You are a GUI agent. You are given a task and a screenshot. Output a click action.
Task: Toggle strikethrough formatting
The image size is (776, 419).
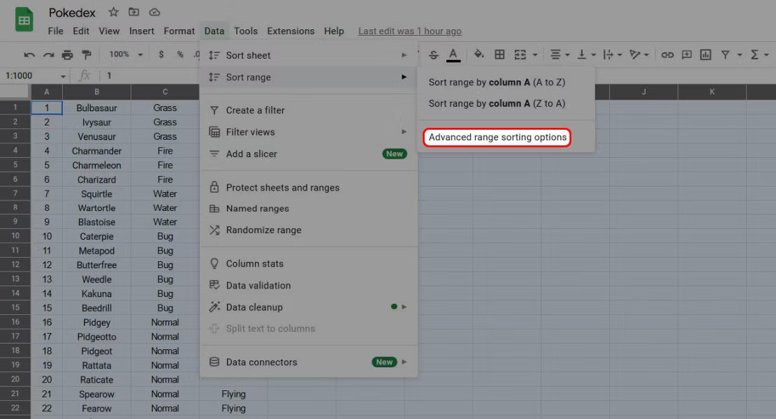tap(434, 54)
